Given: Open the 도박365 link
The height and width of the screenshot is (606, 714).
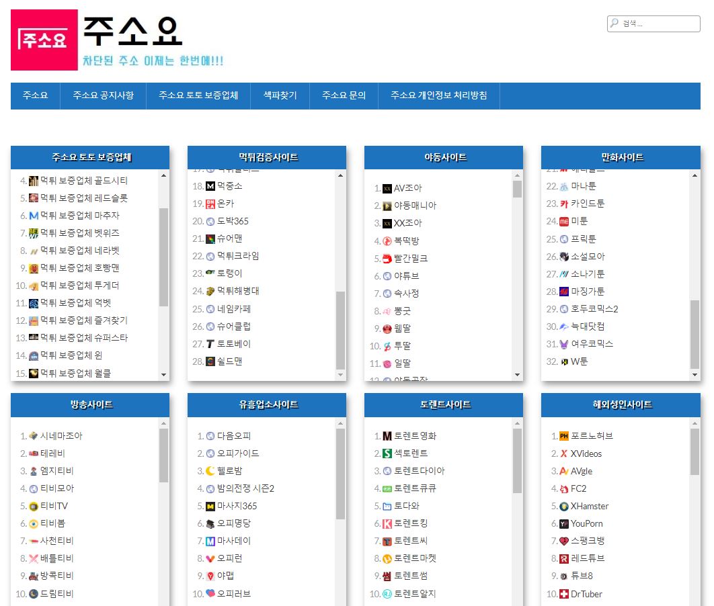Looking at the screenshot, I should [x=233, y=221].
